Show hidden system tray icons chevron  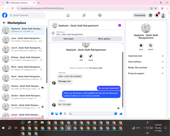tap(144, 128)
